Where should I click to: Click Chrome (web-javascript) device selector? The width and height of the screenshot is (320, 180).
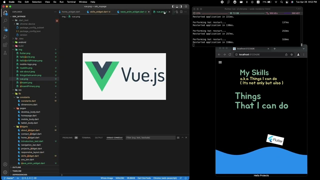(165, 178)
